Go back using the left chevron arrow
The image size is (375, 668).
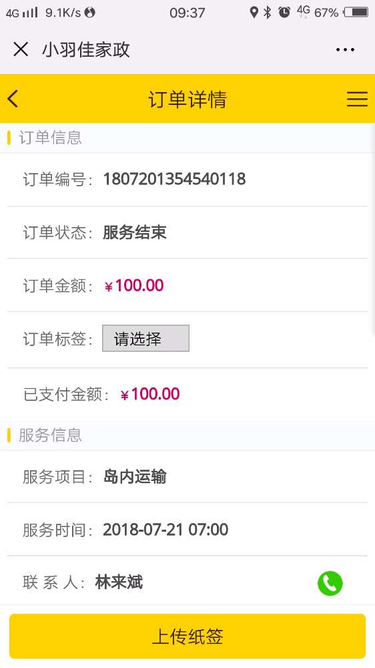[13, 99]
